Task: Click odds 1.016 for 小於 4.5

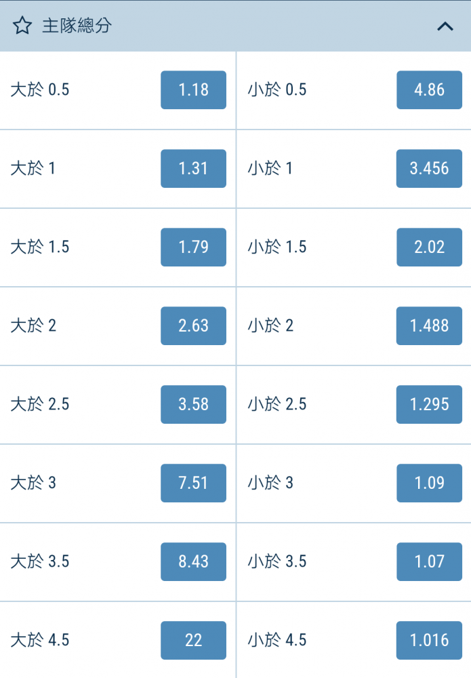Action: tap(429, 641)
